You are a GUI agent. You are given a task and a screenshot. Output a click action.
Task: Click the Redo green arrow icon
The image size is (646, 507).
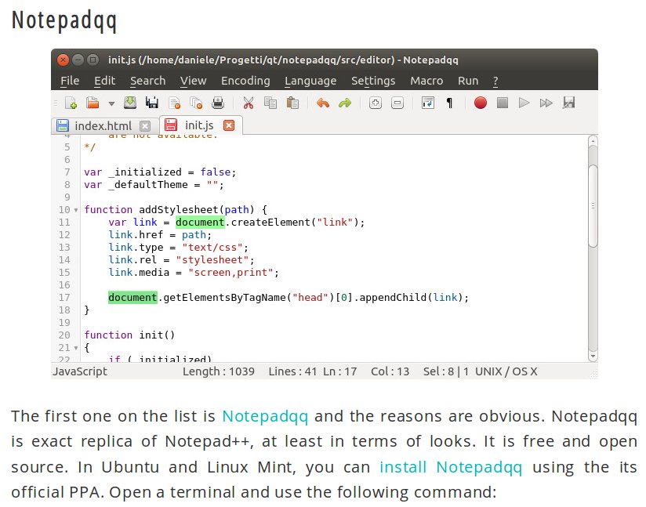pyautogui.click(x=345, y=103)
